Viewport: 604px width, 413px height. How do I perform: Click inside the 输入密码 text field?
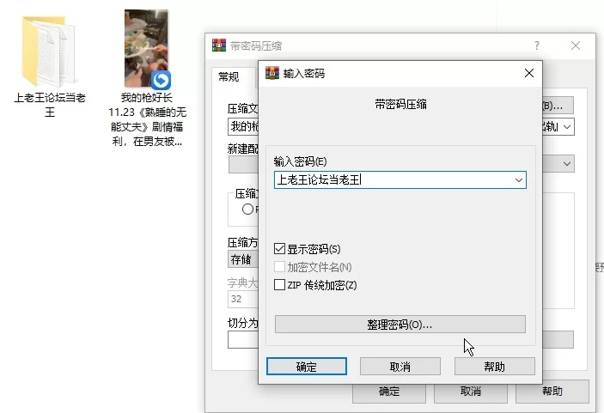coord(391,180)
